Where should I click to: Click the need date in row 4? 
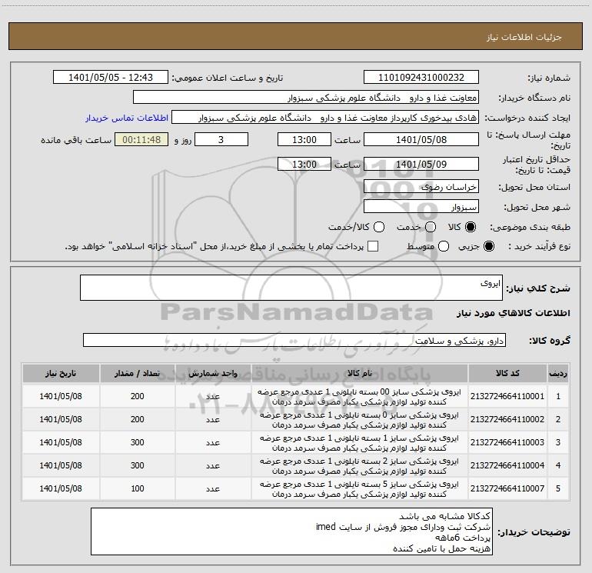pos(61,465)
